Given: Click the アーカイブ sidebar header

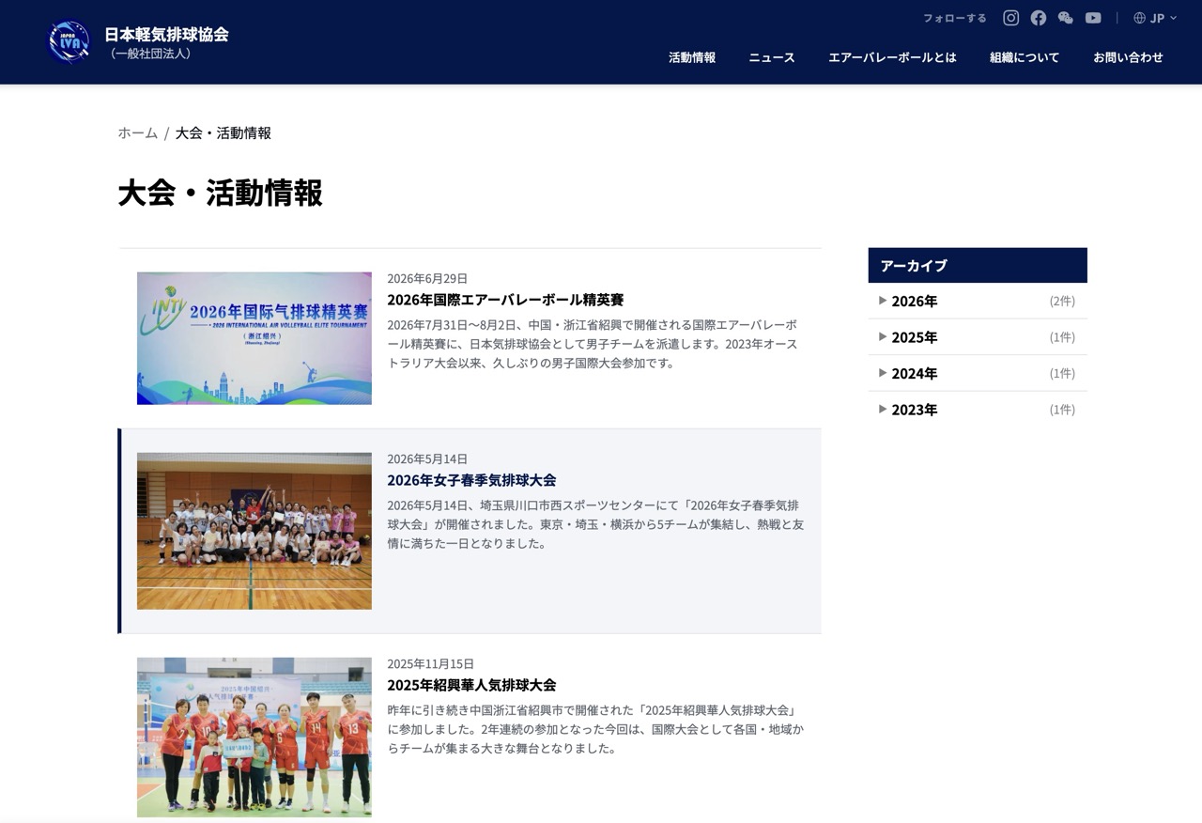Looking at the screenshot, I should (978, 265).
